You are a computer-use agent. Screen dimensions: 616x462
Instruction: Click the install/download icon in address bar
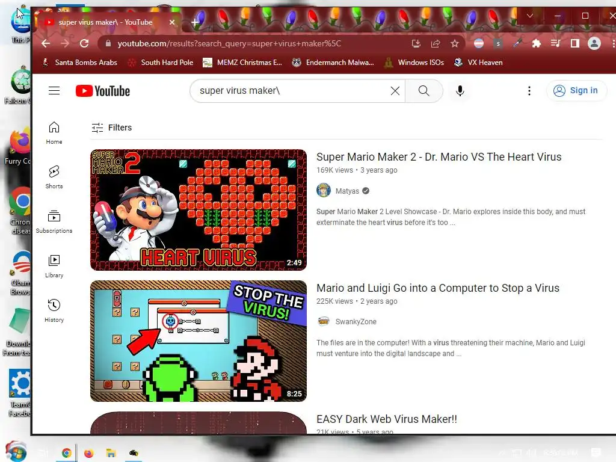point(416,43)
